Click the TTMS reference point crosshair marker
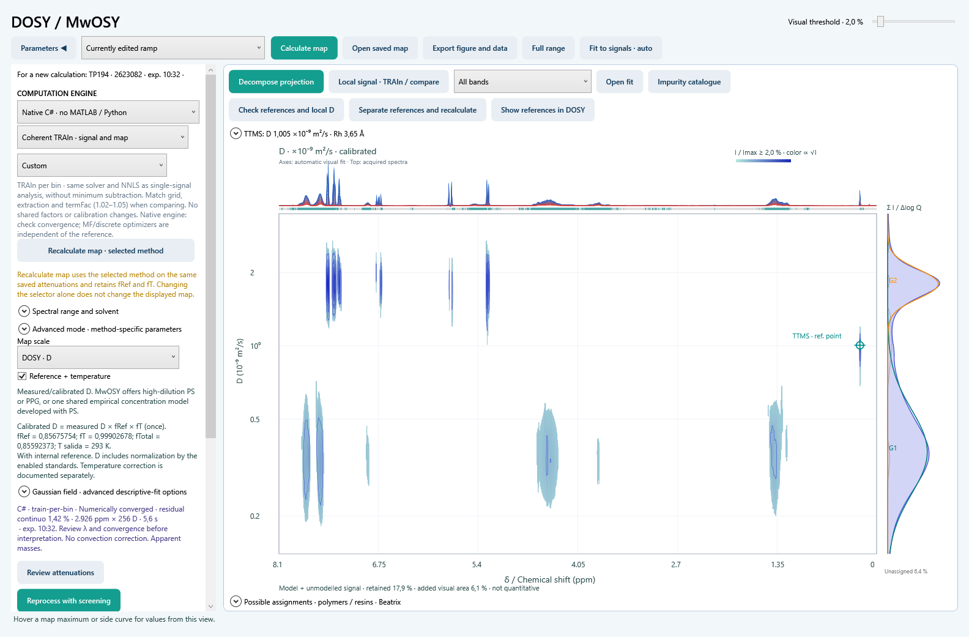The image size is (969, 637). [859, 345]
